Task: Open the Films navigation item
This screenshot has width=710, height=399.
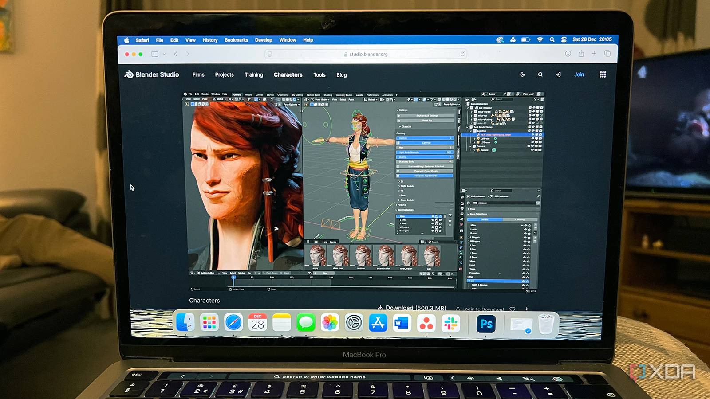Action: pyautogui.click(x=198, y=74)
